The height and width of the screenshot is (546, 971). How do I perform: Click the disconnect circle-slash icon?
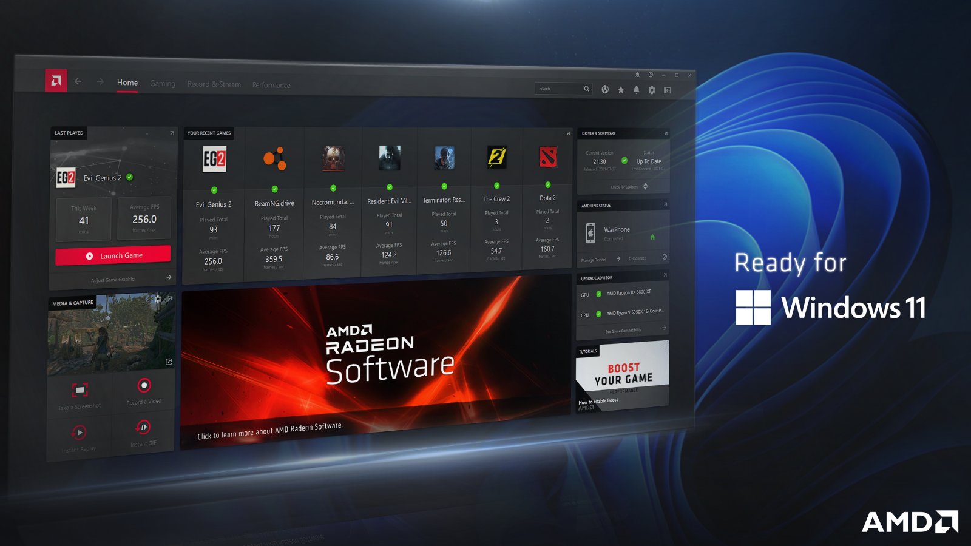[665, 257]
